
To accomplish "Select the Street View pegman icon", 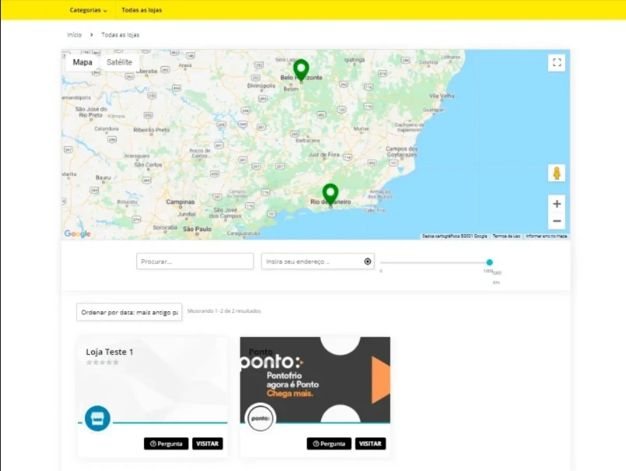I will click(557, 174).
